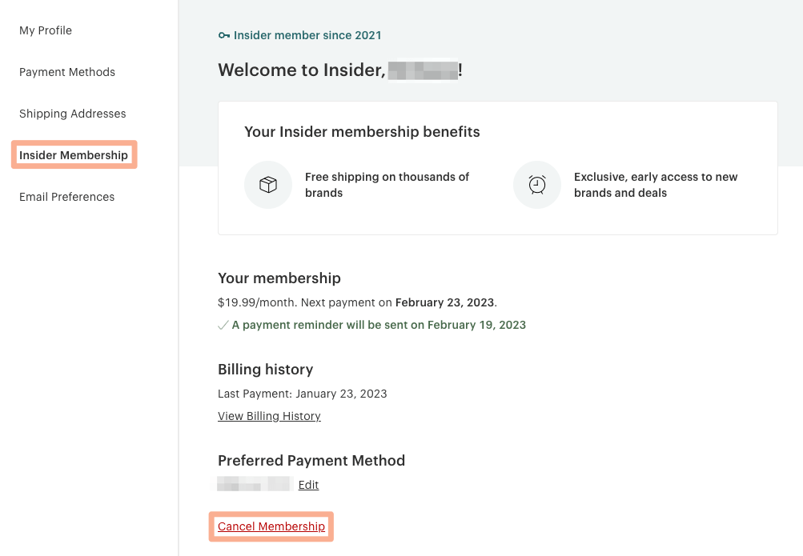Open My Profile in the sidebar
Image resolution: width=803 pixels, height=556 pixels.
pos(46,30)
